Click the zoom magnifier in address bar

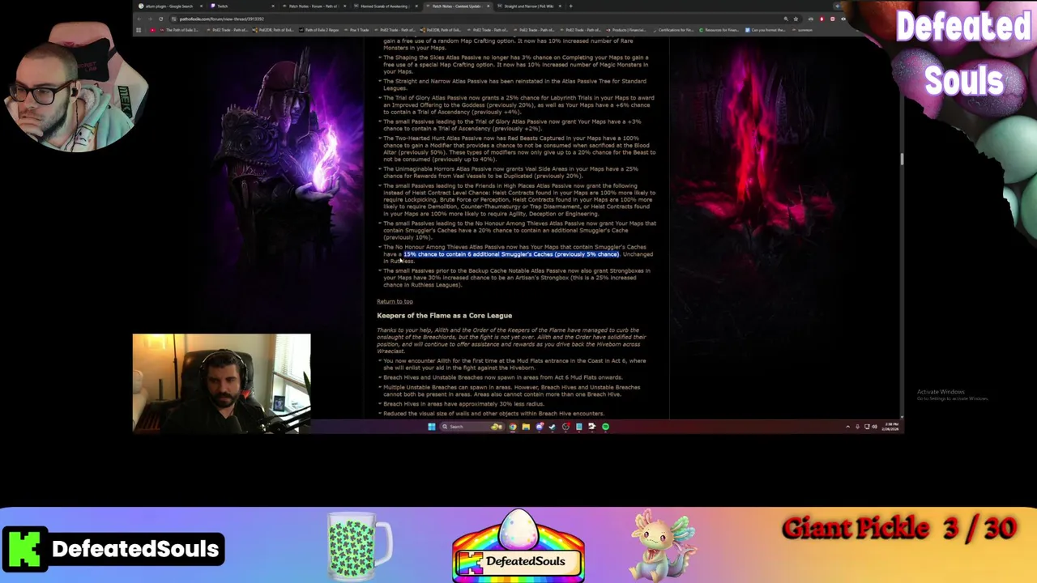[786, 19]
